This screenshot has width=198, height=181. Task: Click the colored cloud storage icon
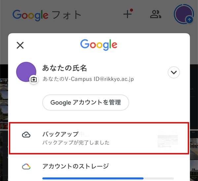pos(26,167)
